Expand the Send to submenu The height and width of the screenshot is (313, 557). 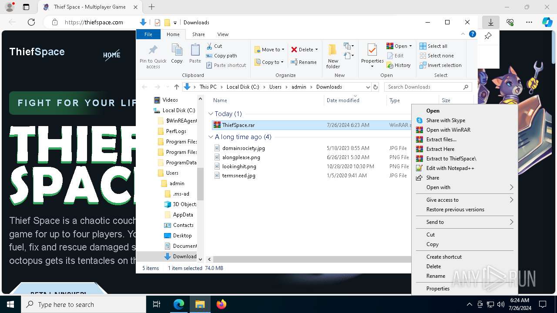464,222
